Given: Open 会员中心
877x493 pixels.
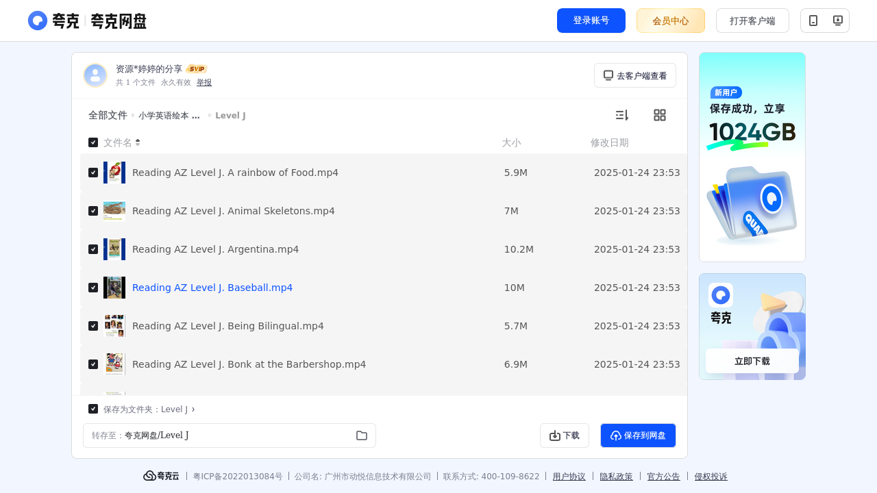Looking at the screenshot, I should point(671,21).
